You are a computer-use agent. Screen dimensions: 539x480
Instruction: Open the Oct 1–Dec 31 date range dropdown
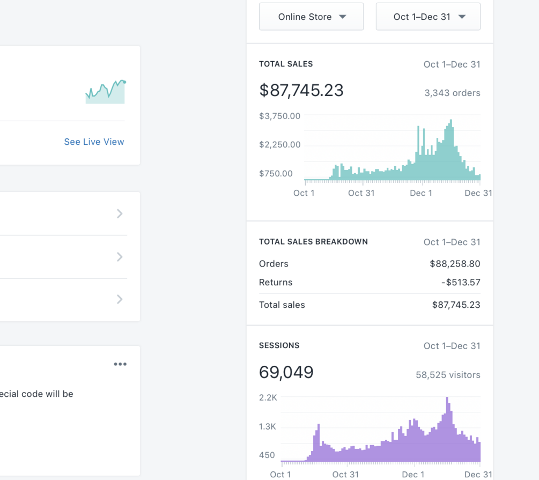[428, 17]
